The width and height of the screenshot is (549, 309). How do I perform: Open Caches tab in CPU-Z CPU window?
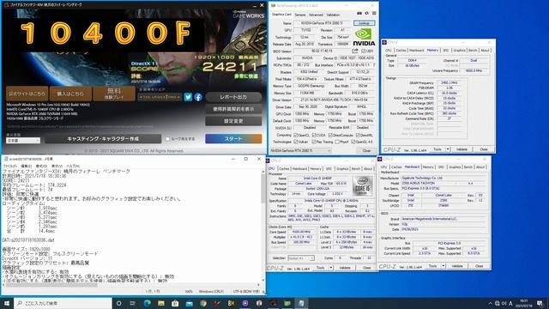click(284, 168)
